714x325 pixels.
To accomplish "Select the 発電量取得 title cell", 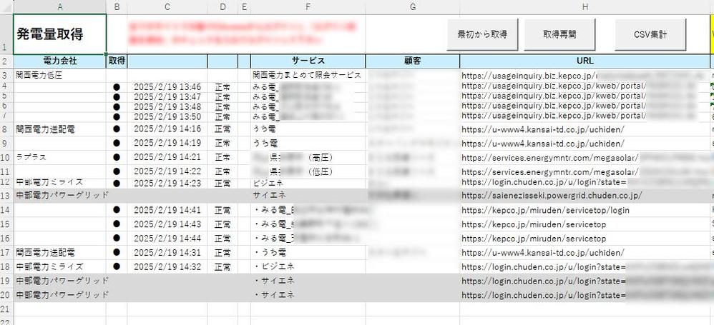I will (60, 34).
